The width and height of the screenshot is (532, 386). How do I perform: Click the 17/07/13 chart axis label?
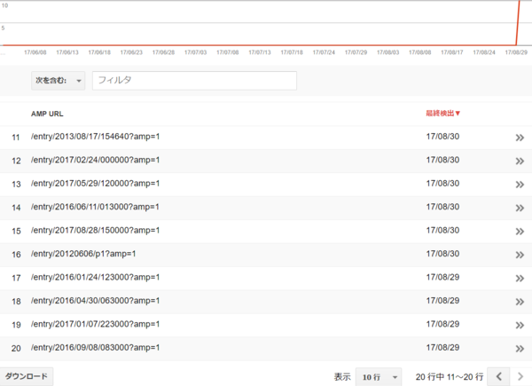260,52
